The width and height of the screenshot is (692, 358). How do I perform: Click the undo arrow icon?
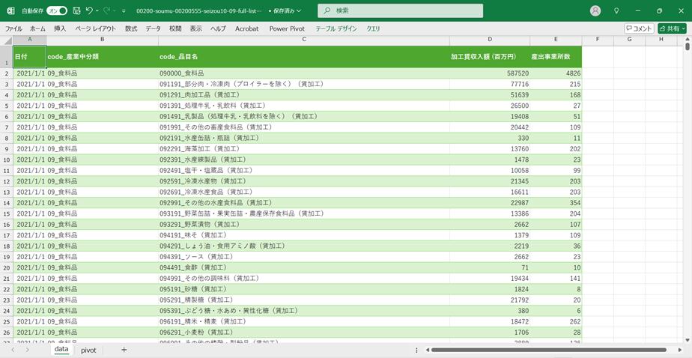(90, 11)
